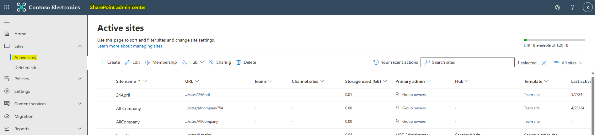Click the Policies sliders icon
The width and height of the screenshot is (595, 135).
tap(7, 78)
